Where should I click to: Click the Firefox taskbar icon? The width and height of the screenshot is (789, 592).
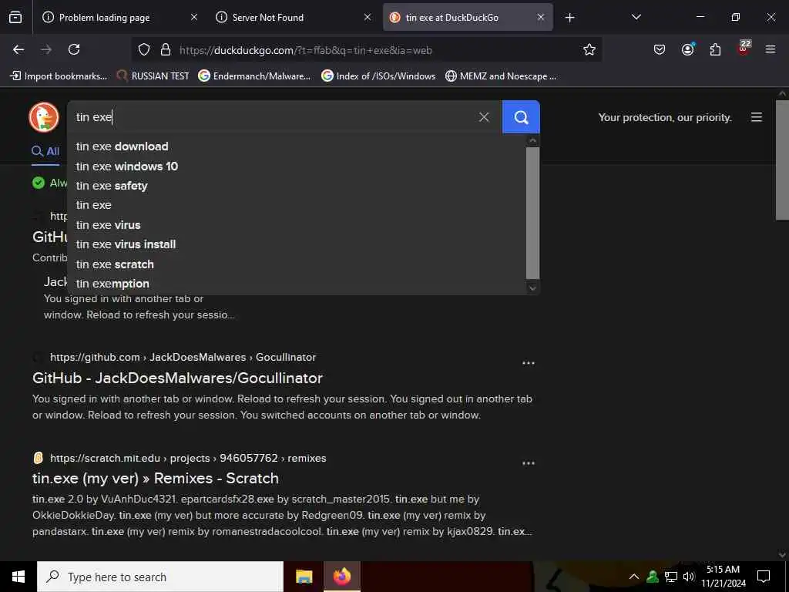coord(341,577)
